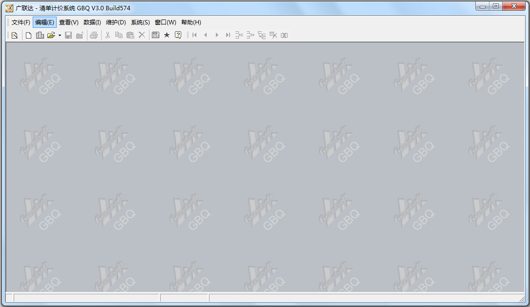Click the tree icon with X mark
The height and width of the screenshot is (307, 530).
pos(273,35)
